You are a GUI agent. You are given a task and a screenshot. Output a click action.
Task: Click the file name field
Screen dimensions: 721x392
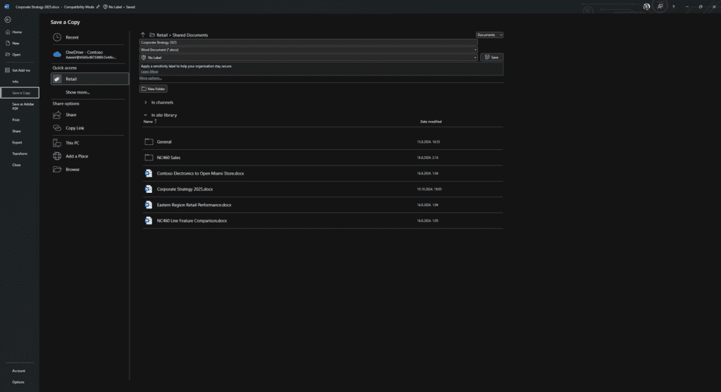[308, 42]
